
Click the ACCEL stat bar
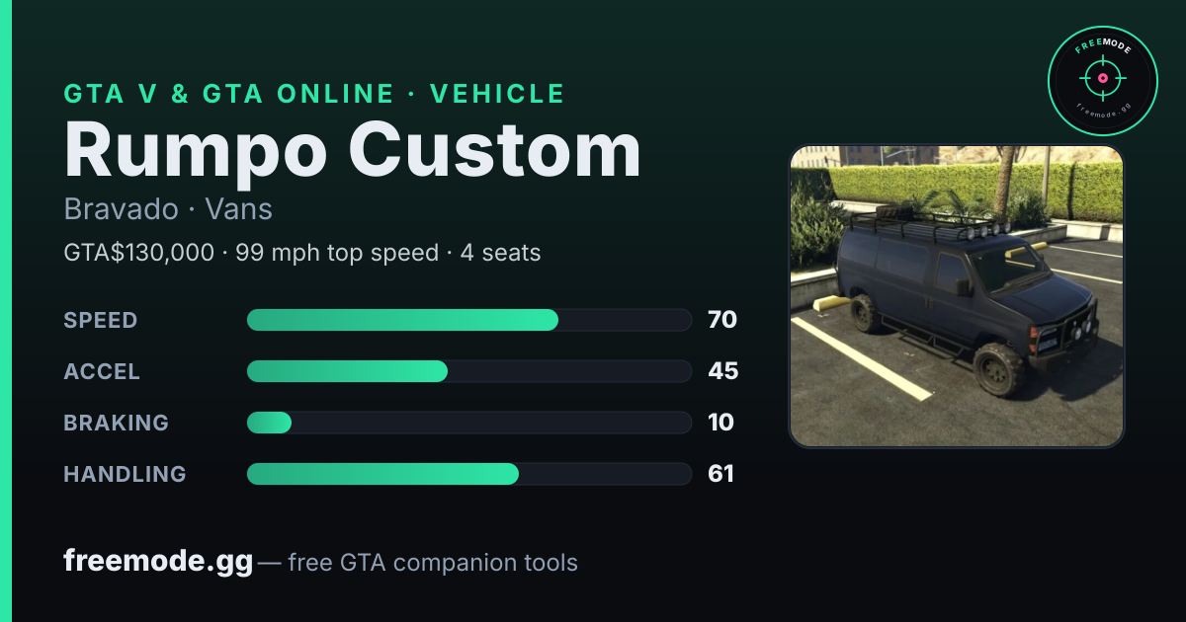468,371
